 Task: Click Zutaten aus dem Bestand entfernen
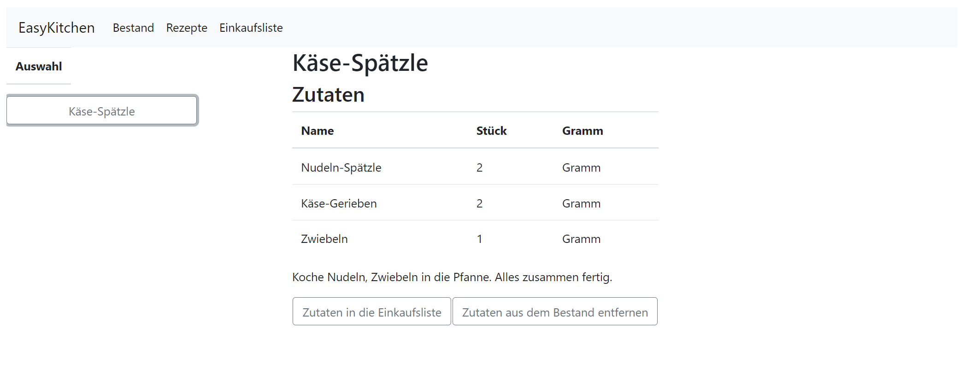click(555, 312)
